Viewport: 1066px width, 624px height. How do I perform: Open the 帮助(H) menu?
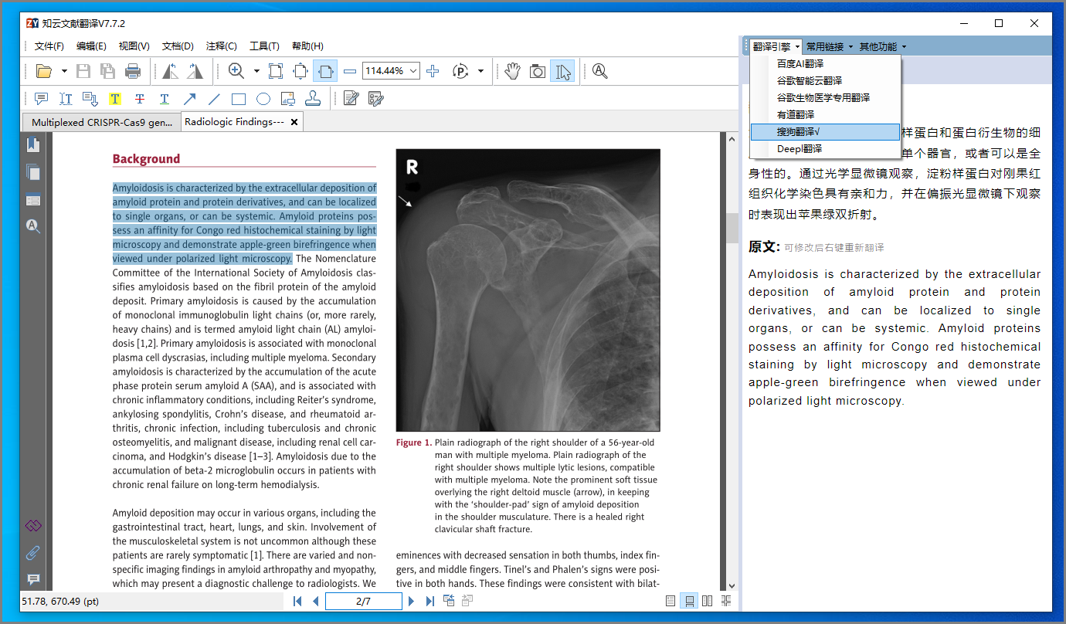(x=307, y=46)
